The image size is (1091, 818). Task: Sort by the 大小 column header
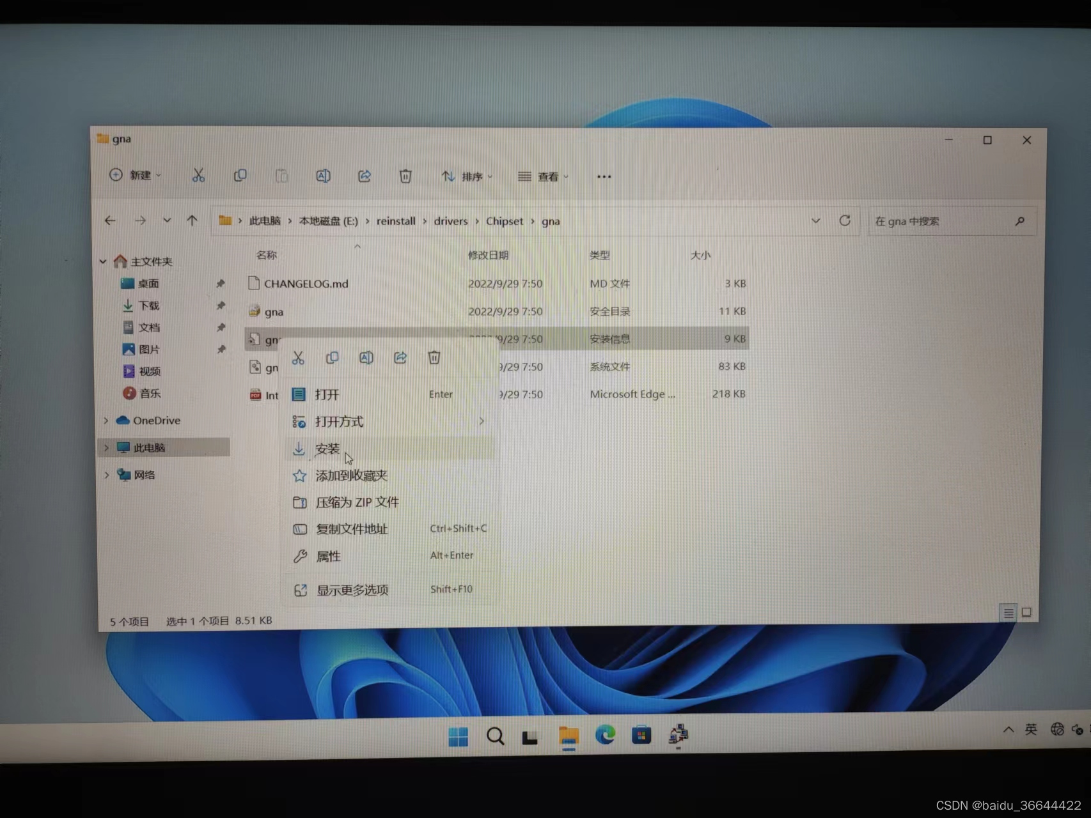[700, 255]
